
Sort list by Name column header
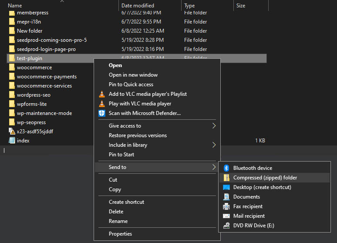15,6
